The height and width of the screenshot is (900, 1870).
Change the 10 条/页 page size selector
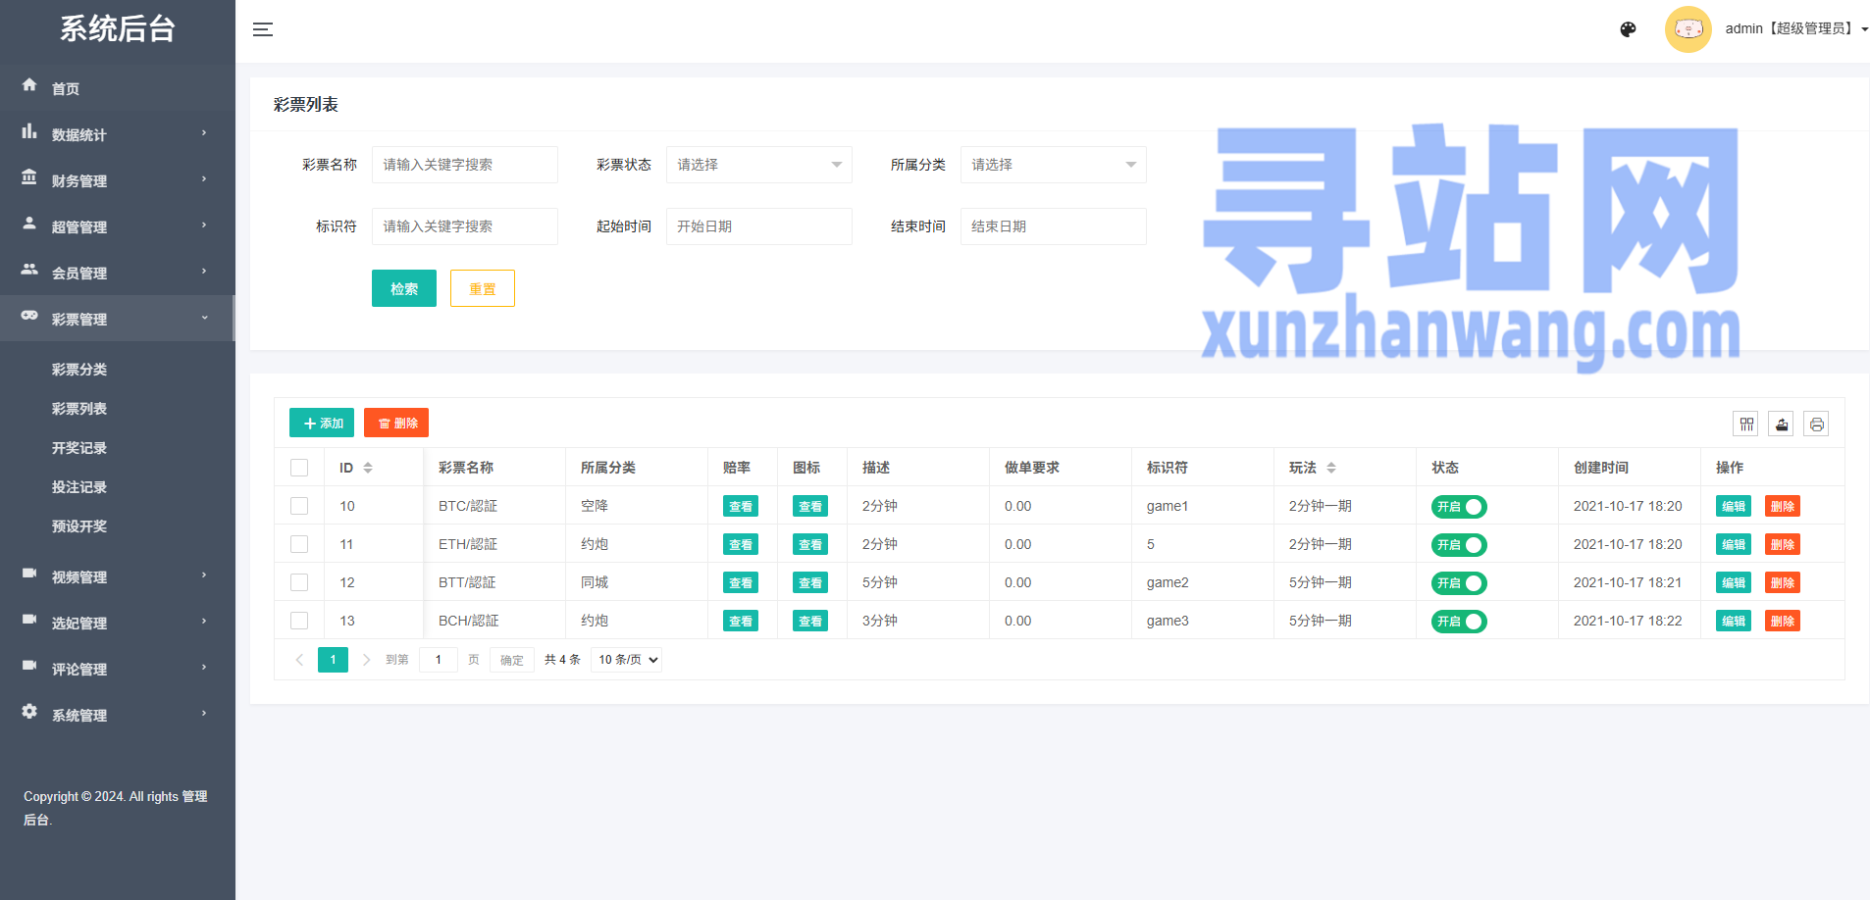[x=627, y=660]
